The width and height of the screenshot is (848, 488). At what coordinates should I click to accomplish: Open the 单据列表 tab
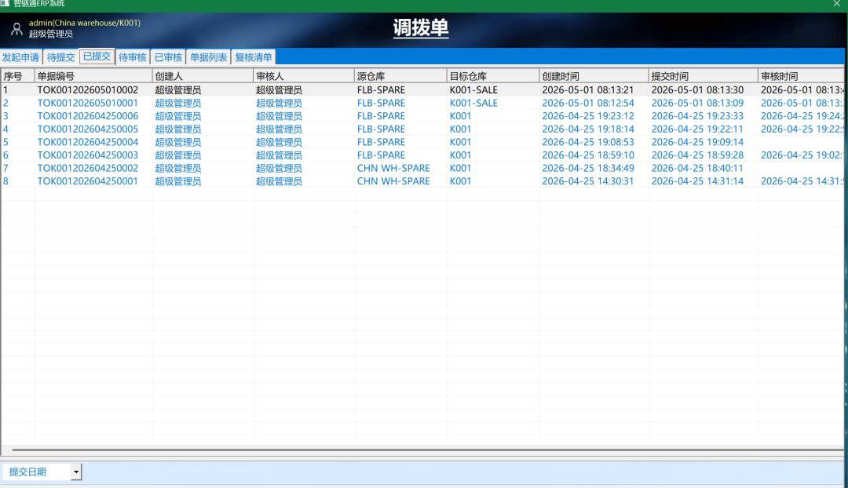click(208, 57)
